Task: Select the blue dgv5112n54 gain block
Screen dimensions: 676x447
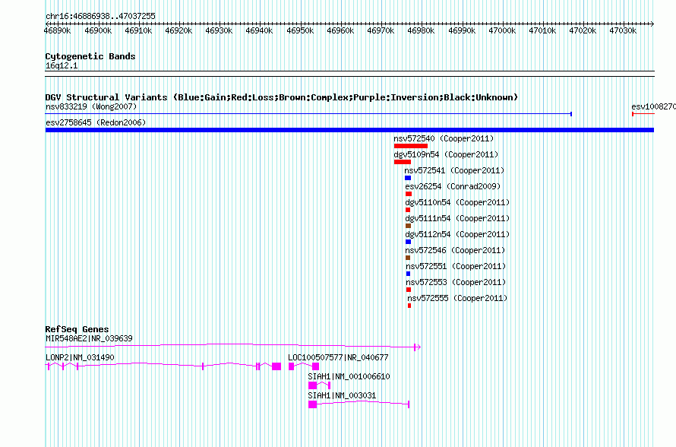Action: [x=409, y=242]
